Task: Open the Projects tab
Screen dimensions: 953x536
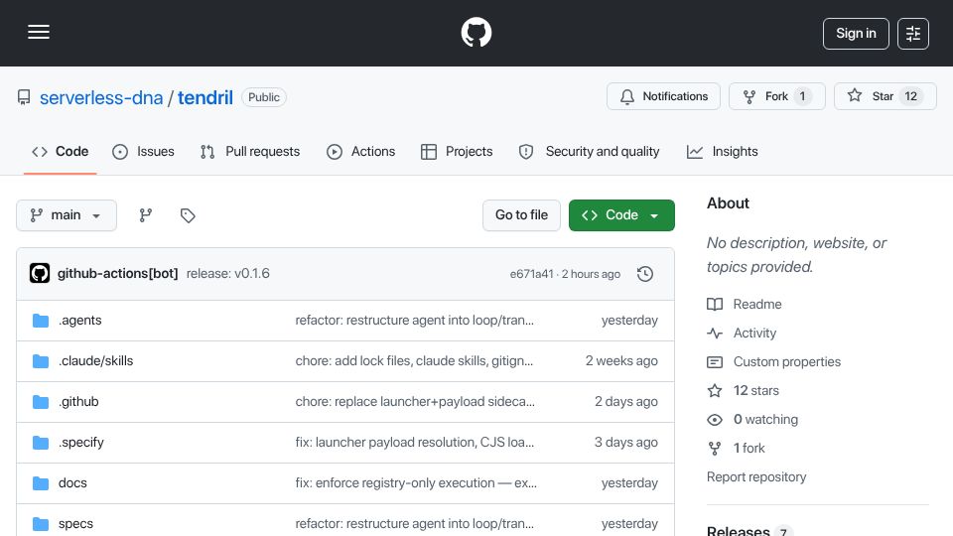Action: [x=457, y=151]
